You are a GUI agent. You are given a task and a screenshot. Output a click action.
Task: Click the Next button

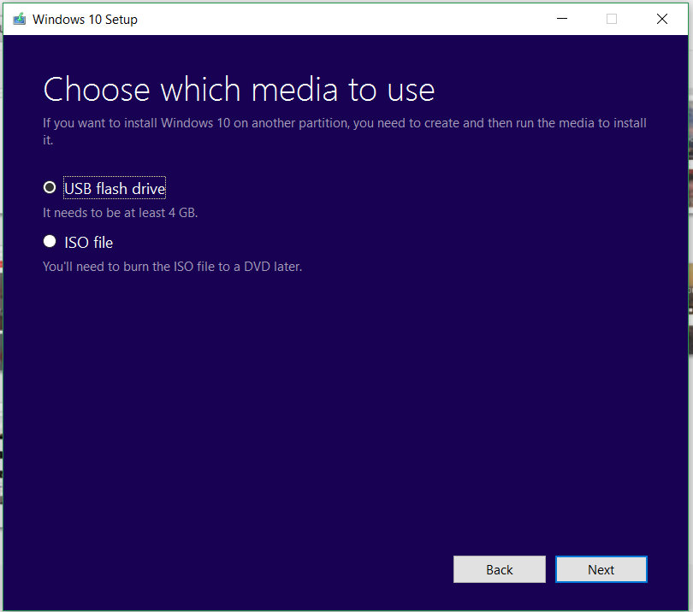point(601,569)
